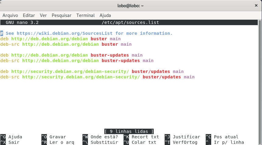Click 'buster/updates' in the deb-src security line
Screen dimensions: 262x145
point(162,77)
